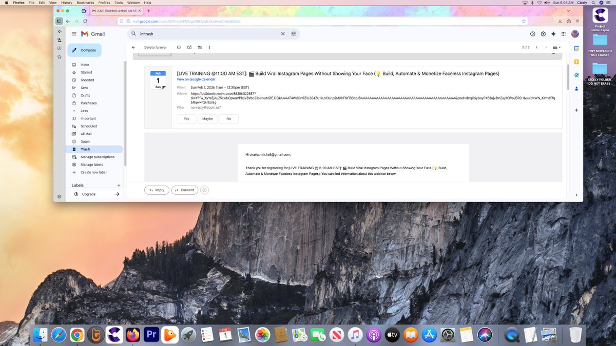This screenshot has height=346, width=616.
Task: Open the History menu in menu bar
Action: [x=67, y=3]
